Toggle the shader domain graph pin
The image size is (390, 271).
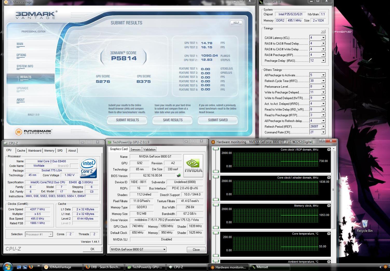(x=216, y=177)
